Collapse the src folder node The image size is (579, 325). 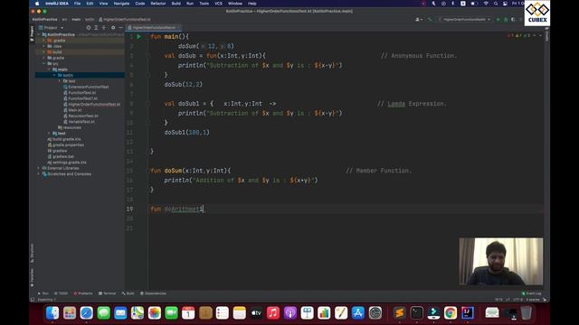(x=44, y=64)
